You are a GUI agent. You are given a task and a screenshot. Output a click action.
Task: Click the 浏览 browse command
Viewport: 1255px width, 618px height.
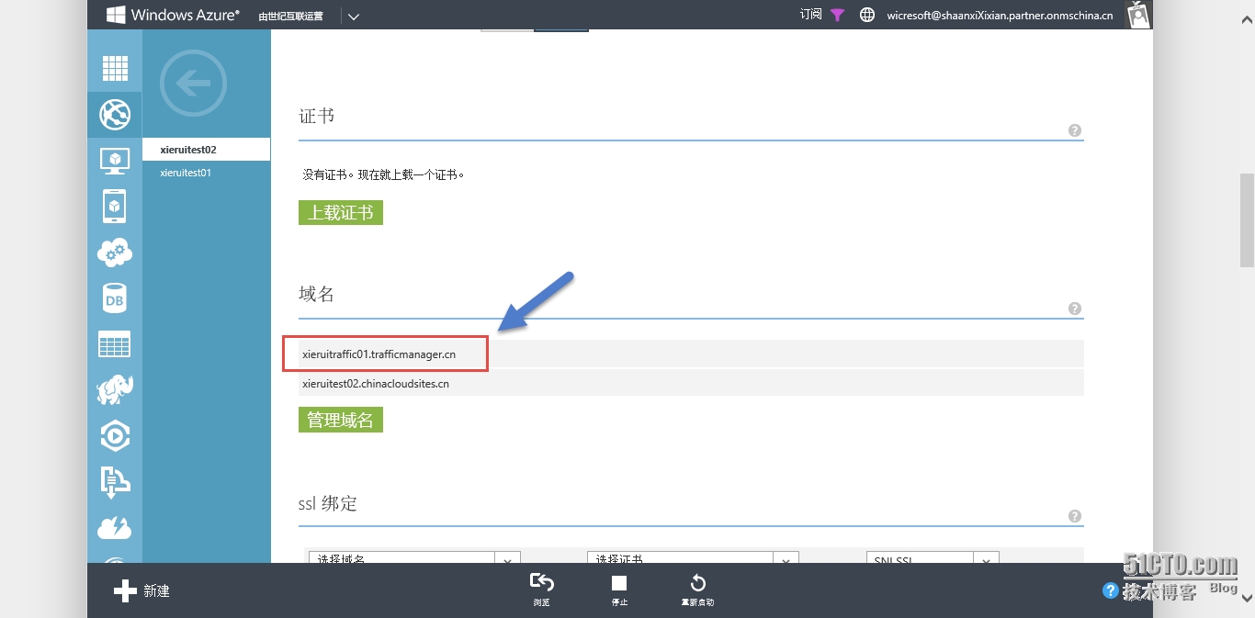[x=542, y=590]
